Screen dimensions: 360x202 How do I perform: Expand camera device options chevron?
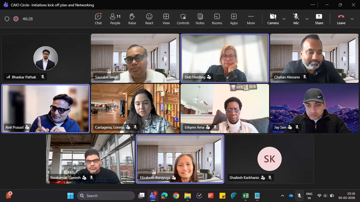(284, 19)
